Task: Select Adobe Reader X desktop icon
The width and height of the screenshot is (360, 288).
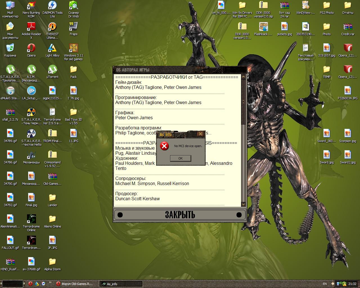Action: pyautogui.click(x=31, y=31)
